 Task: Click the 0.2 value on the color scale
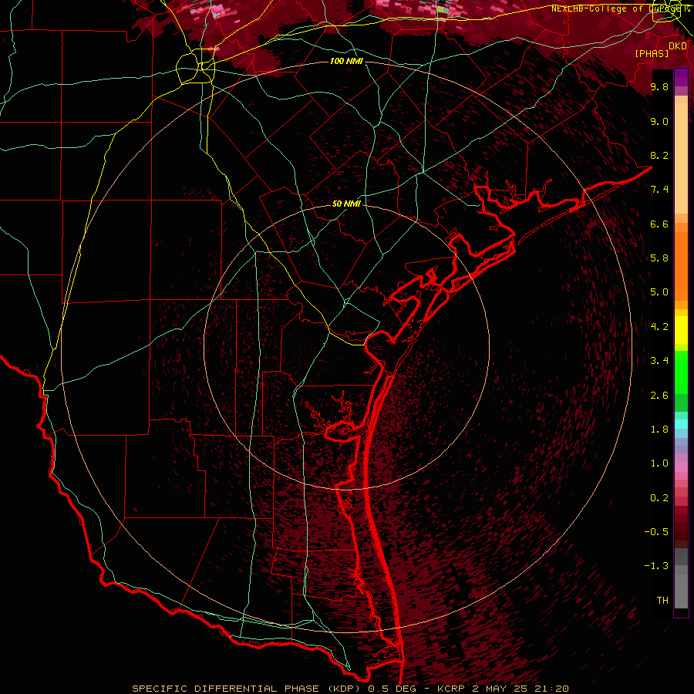[659, 498]
